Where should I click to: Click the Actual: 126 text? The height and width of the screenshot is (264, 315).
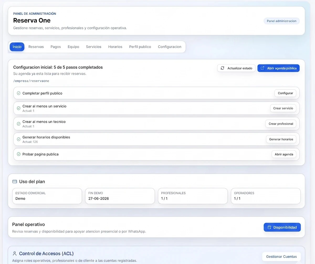[x=30, y=142]
